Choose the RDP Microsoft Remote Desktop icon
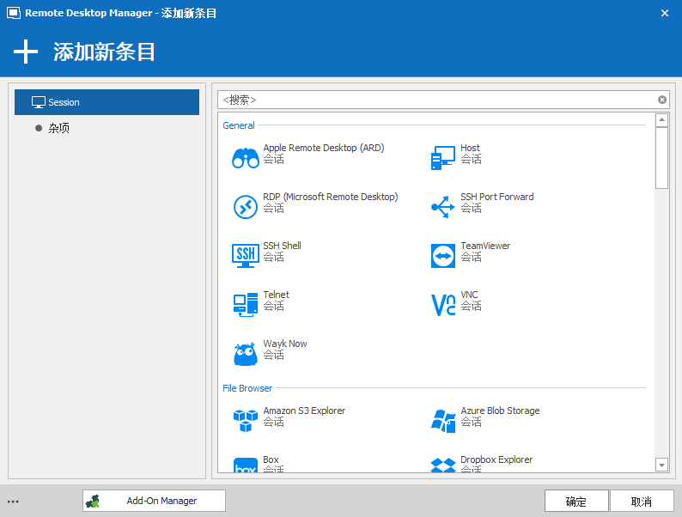 click(x=246, y=207)
